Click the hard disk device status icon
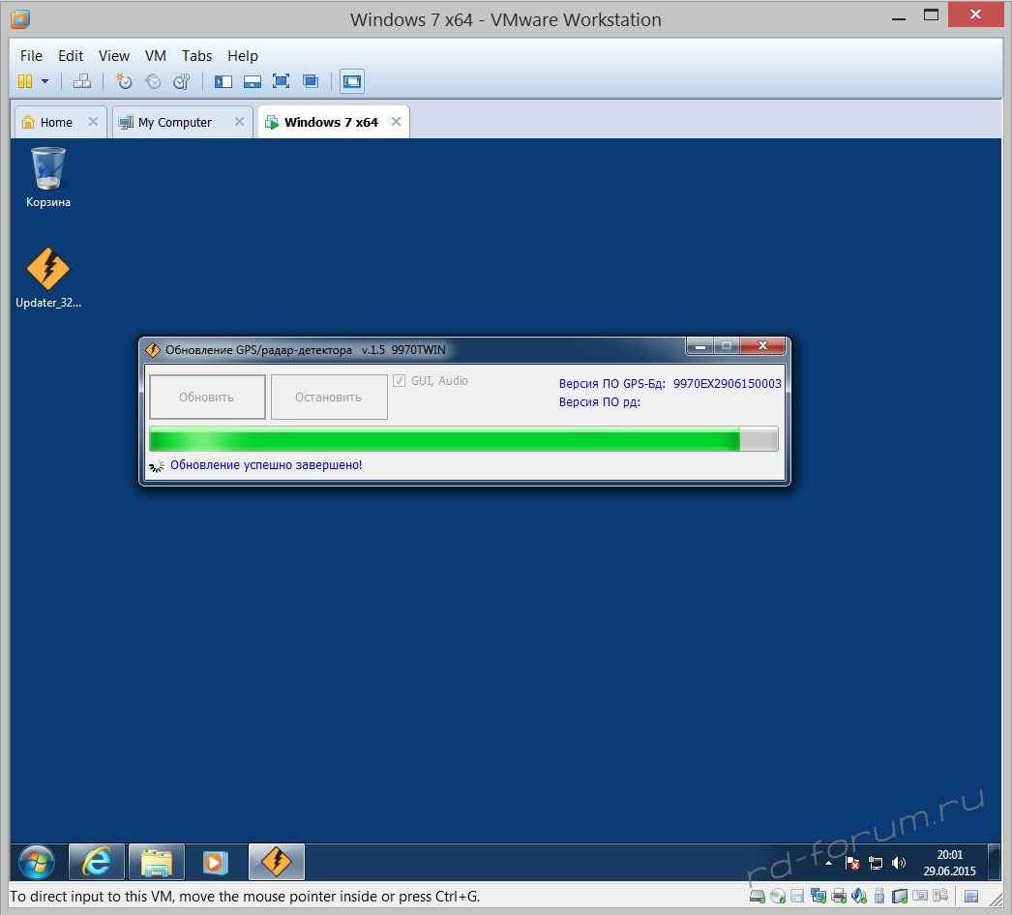Image resolution: width=1012 pixels, height=915 pixels. (757, 897)
